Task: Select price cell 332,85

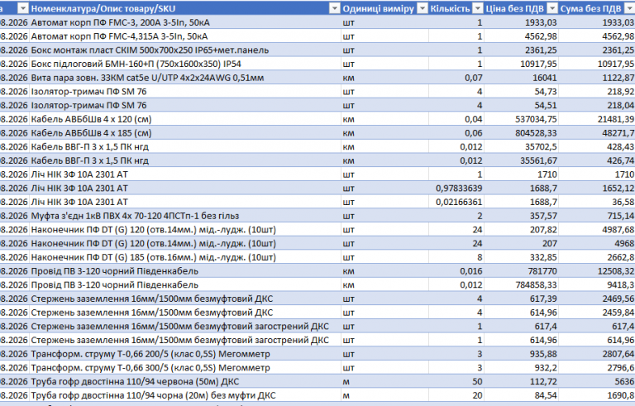Action: 521,257
